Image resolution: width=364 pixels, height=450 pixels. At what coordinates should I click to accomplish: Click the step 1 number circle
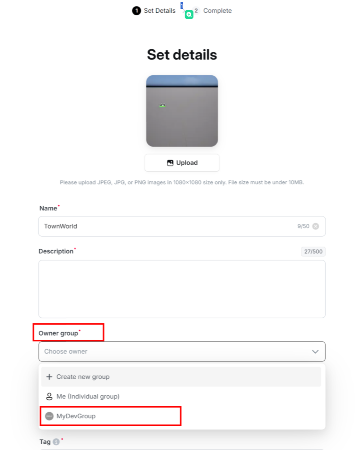pos(136,11)
